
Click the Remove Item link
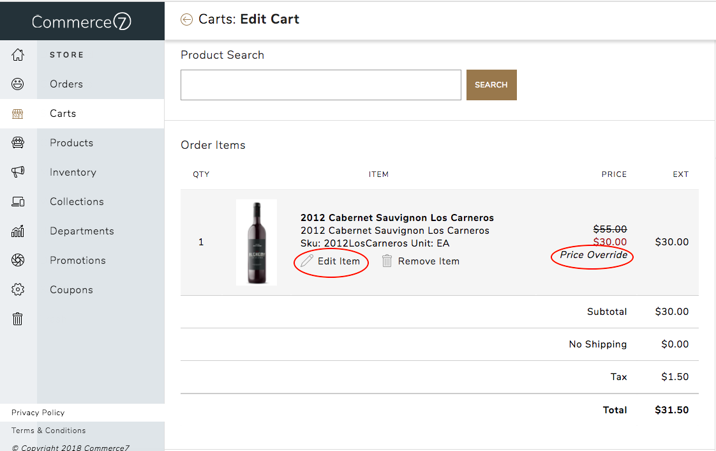tap(429, 261)
